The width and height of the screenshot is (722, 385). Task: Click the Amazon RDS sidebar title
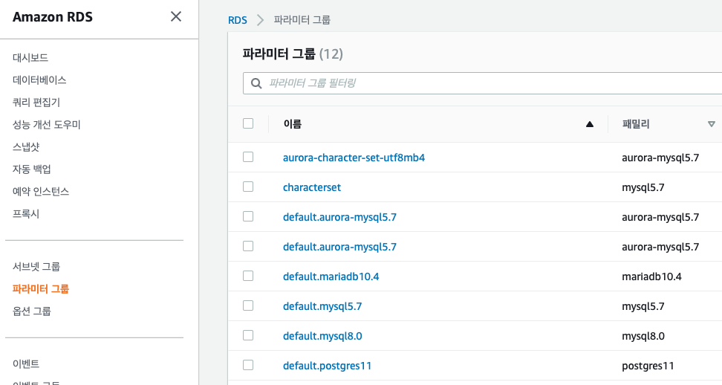pos(53,17)
